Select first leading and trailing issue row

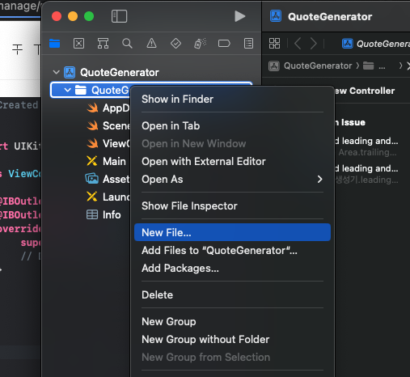pos(366,146)
